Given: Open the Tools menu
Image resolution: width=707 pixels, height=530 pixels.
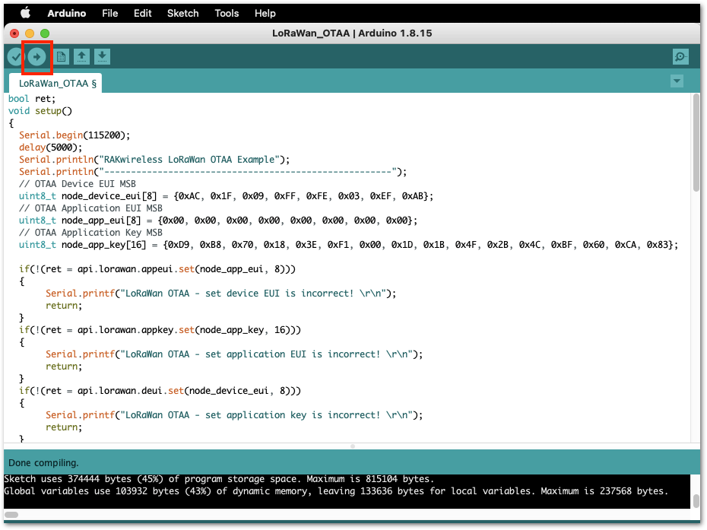Looking at the screenshot, I should pos(227,13).
